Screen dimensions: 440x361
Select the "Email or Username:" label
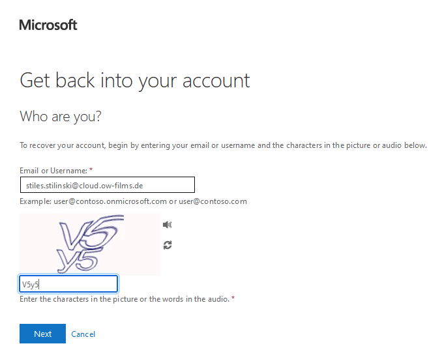53,171
